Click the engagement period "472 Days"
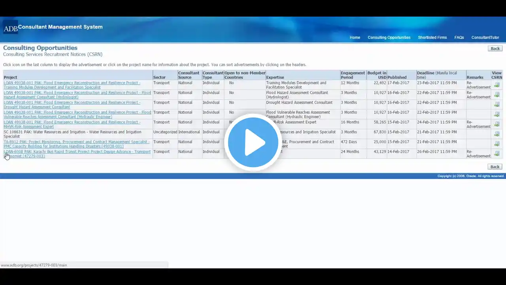 click(x=349, y=142)
